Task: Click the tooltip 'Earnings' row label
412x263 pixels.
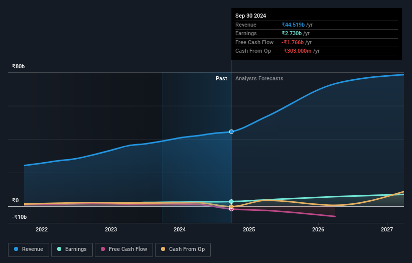Action: 246,33
